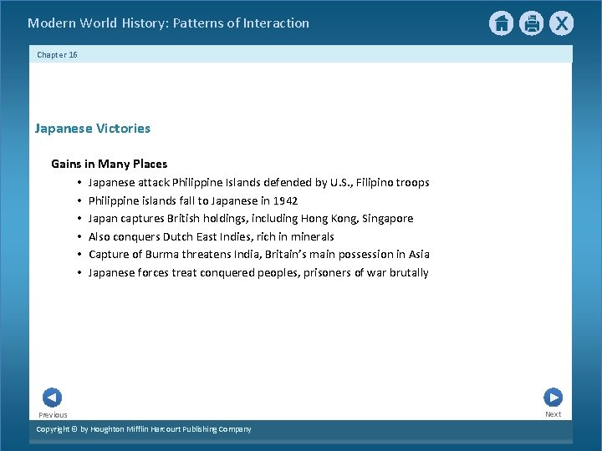Click bullet about prisoners of war brutally
This screenshot has width=602, height=451.
tap(258, 272)
